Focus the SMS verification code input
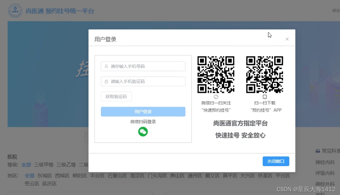Screen dimensions: 340x195 click(x=143, y=81)
